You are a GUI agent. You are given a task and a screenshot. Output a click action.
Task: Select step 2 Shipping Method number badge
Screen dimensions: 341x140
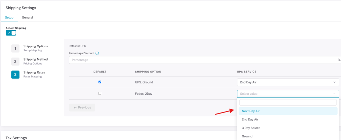point(15,62)
